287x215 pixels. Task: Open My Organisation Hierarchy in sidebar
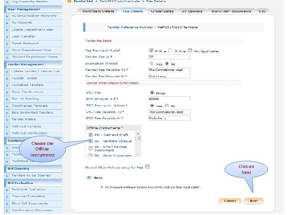34,16
